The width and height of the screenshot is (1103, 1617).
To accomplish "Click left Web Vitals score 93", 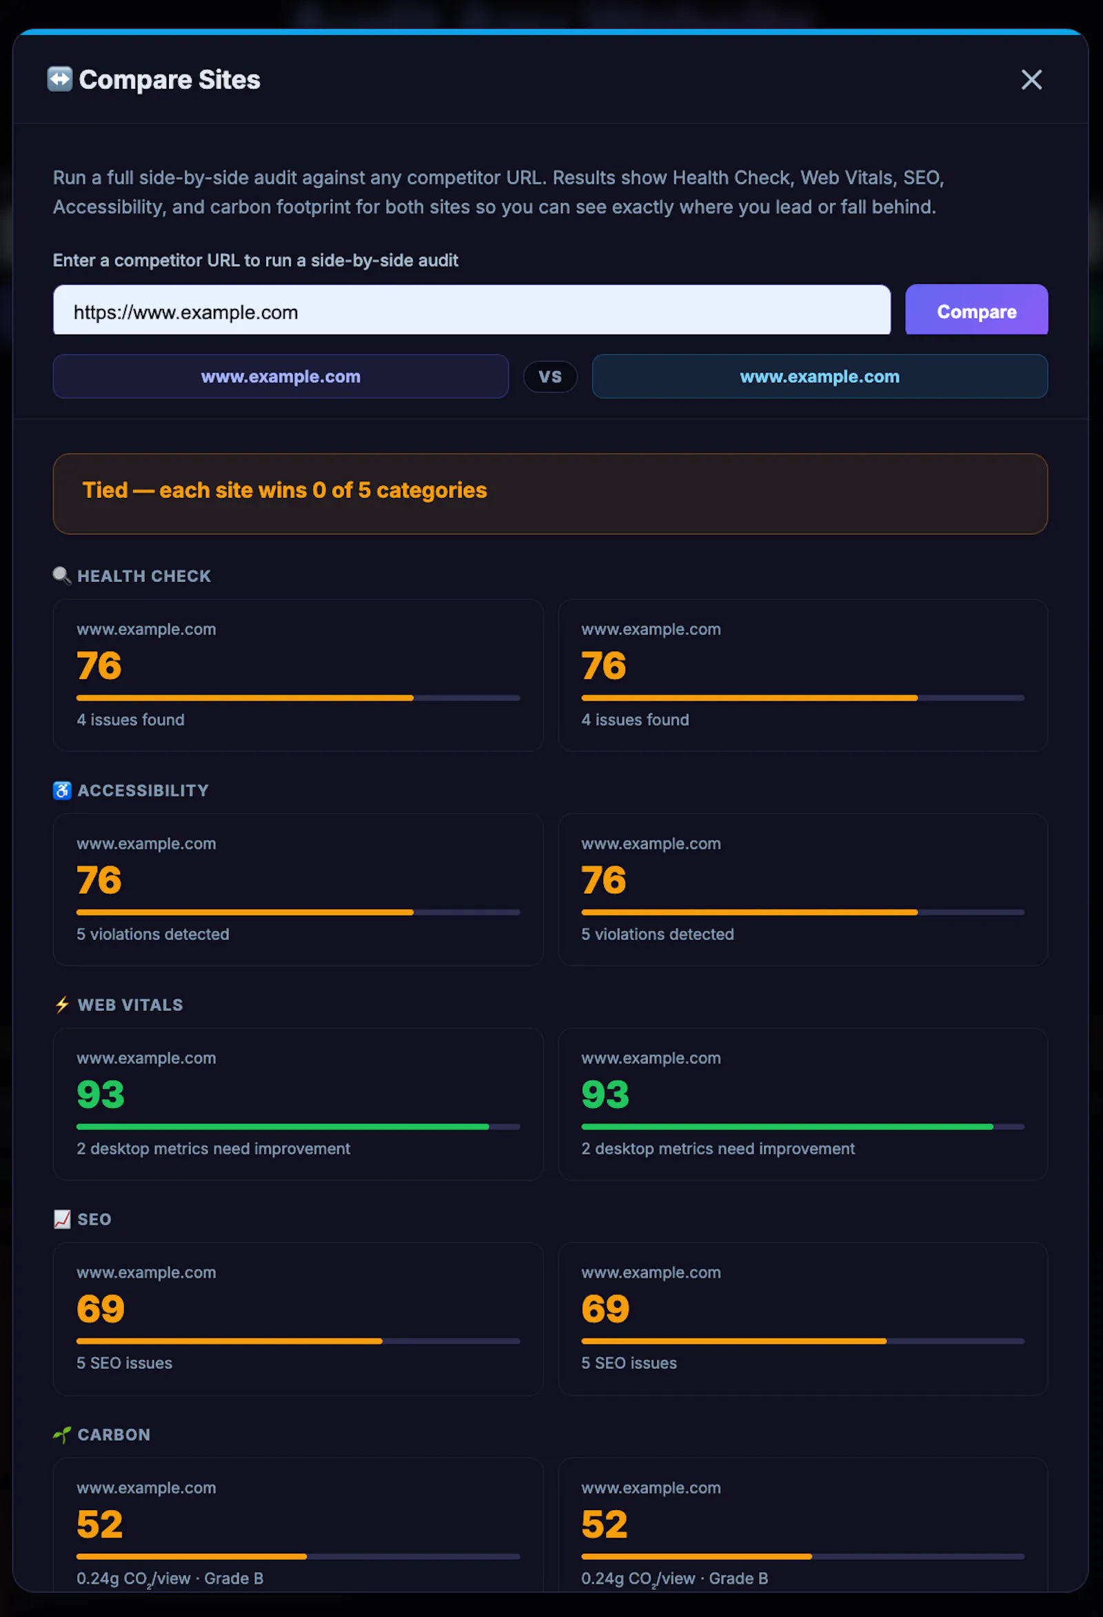I will coord(100,1094).
